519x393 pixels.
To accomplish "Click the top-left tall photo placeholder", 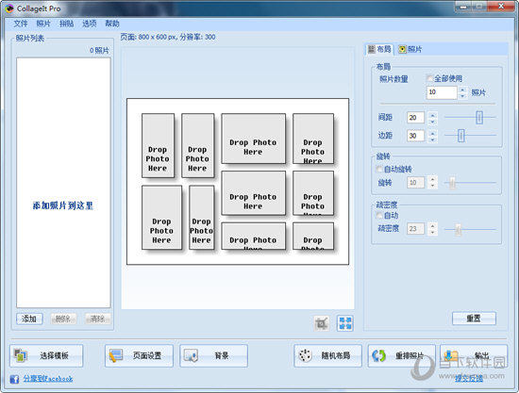I will [159, 145].
